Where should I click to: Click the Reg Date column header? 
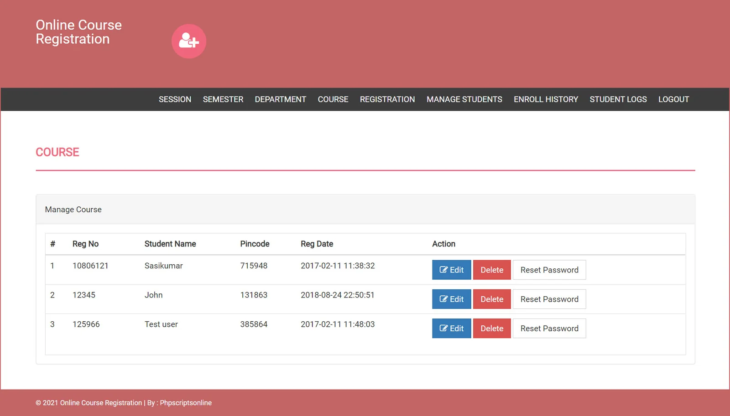[x=317, y=244]
